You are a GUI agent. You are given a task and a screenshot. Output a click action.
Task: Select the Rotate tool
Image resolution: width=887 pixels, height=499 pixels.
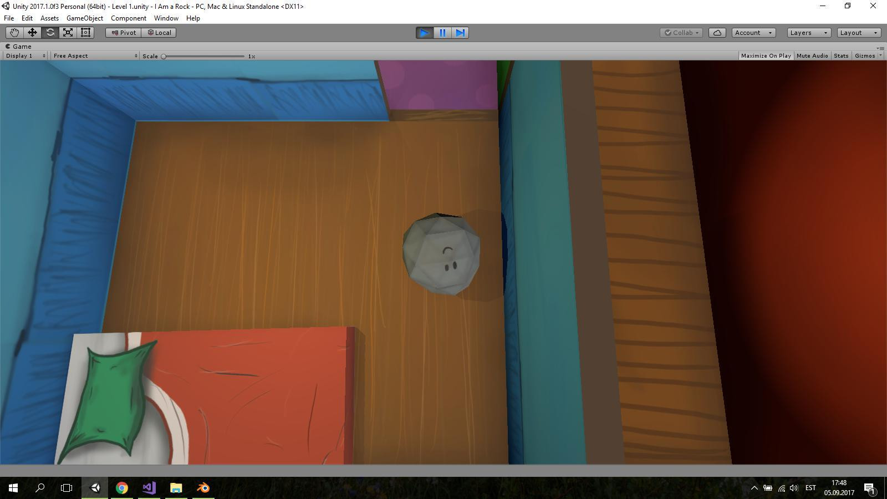pos(50,33)
